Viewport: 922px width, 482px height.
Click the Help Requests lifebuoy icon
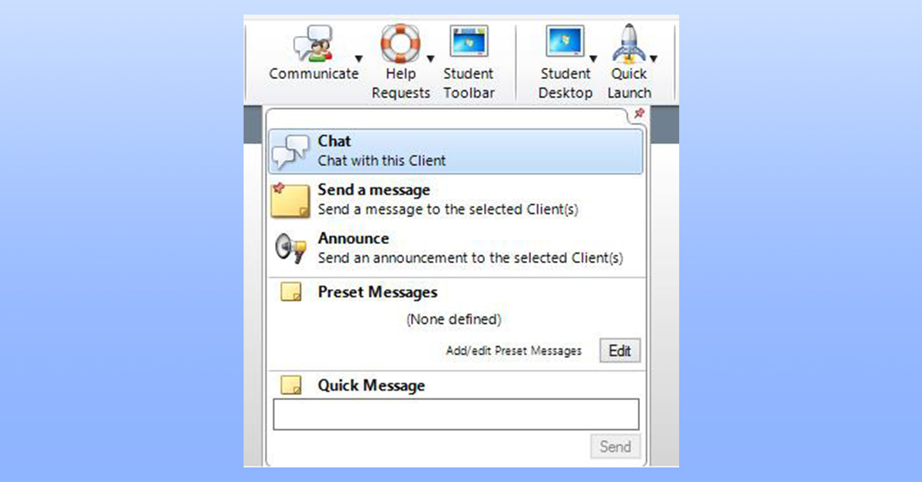point(400,44)
